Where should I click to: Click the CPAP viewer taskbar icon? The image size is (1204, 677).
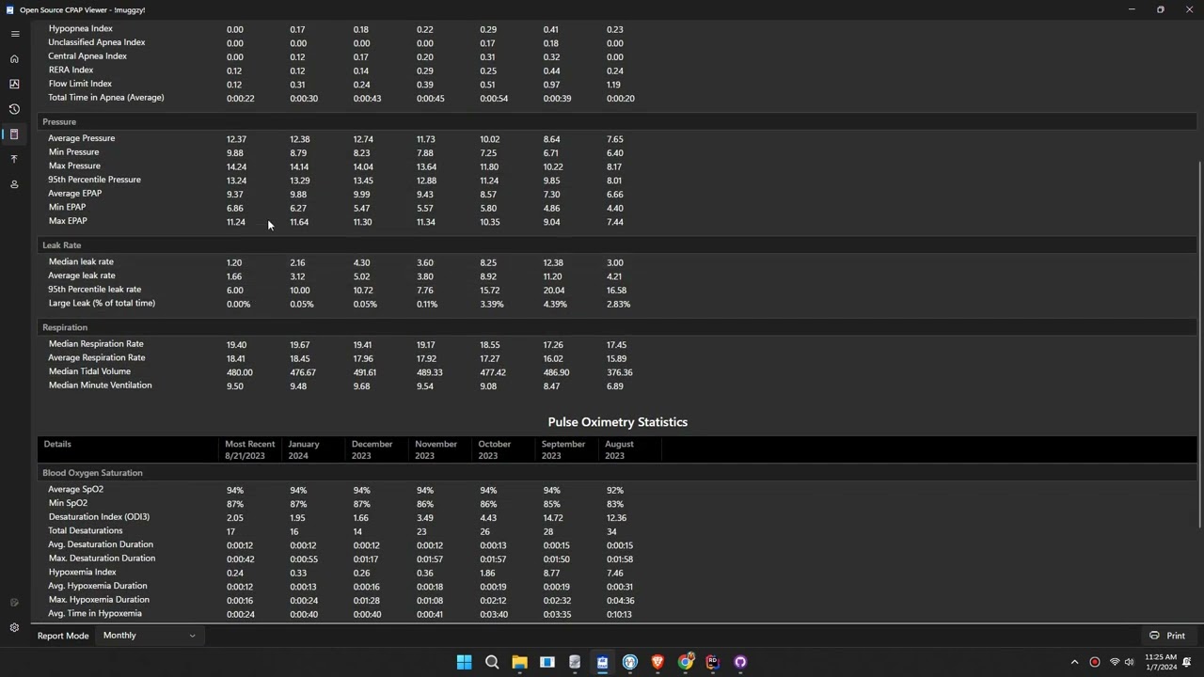tap(602, 662)
